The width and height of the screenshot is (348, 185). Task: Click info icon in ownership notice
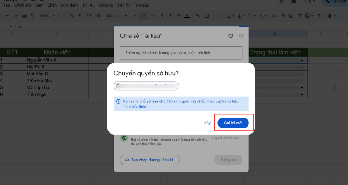[x=118, y=101]
